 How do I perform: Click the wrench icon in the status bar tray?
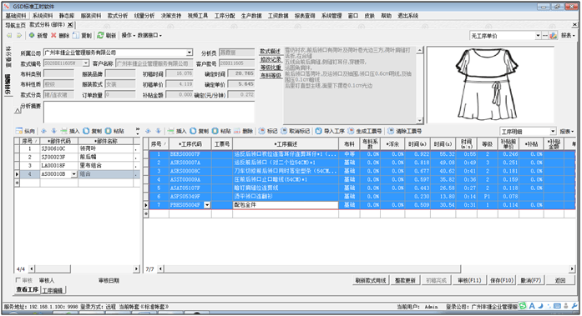pos(574,306)
